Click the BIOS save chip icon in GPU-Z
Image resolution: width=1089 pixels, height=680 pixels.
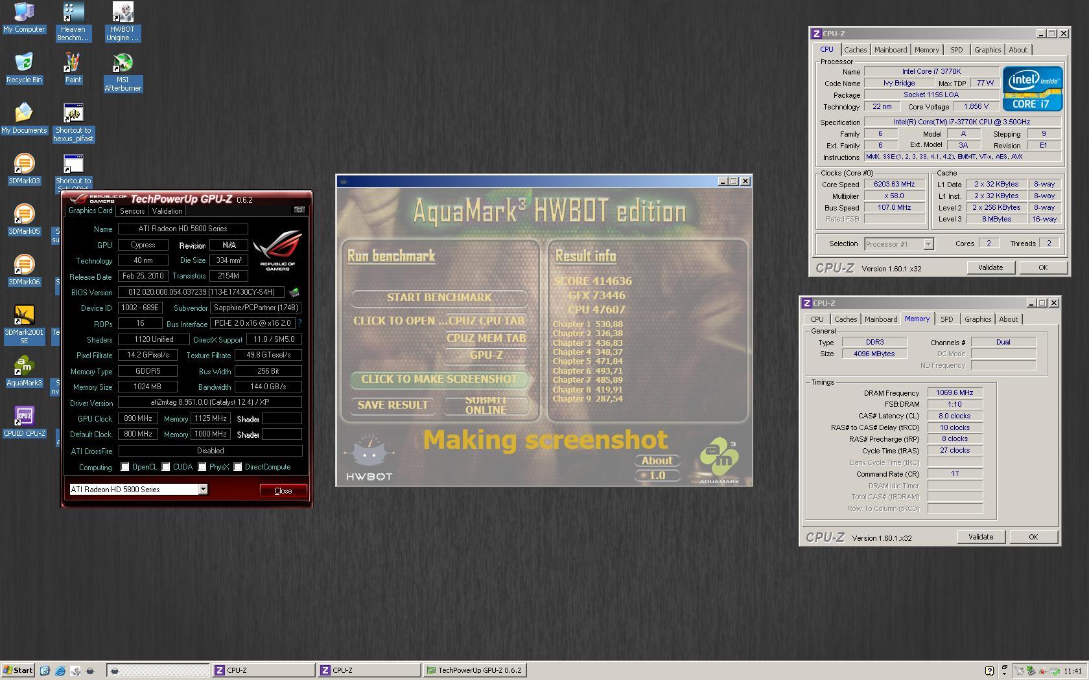click(294, 292)
